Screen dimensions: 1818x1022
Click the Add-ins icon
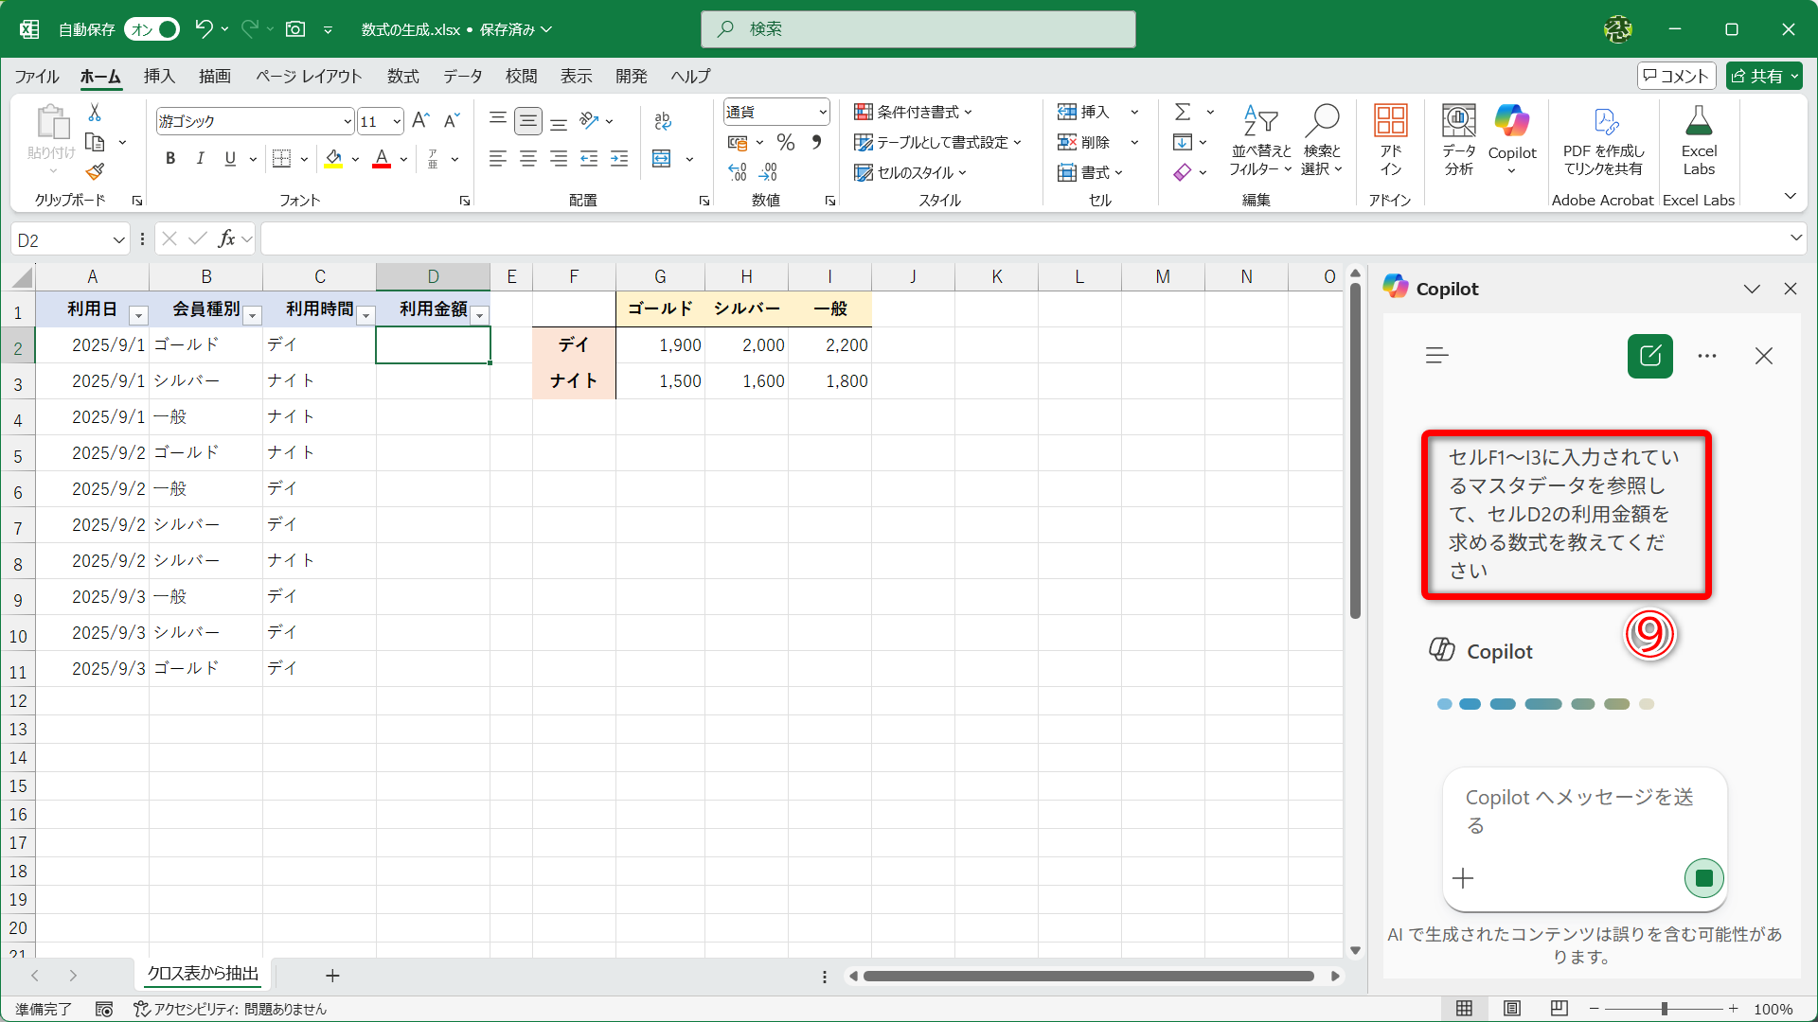[x=1390, y=121]
